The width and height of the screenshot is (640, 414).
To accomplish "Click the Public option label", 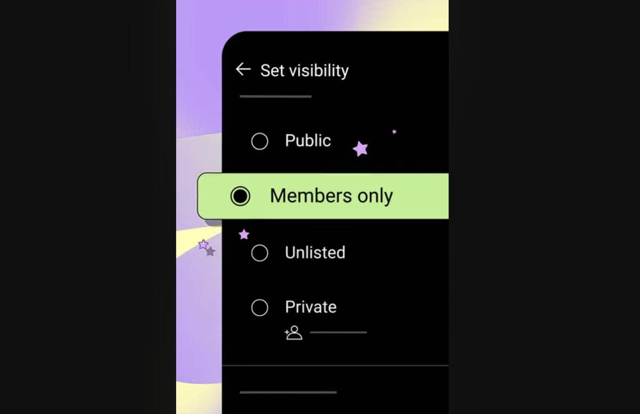I will click(308, 141).
